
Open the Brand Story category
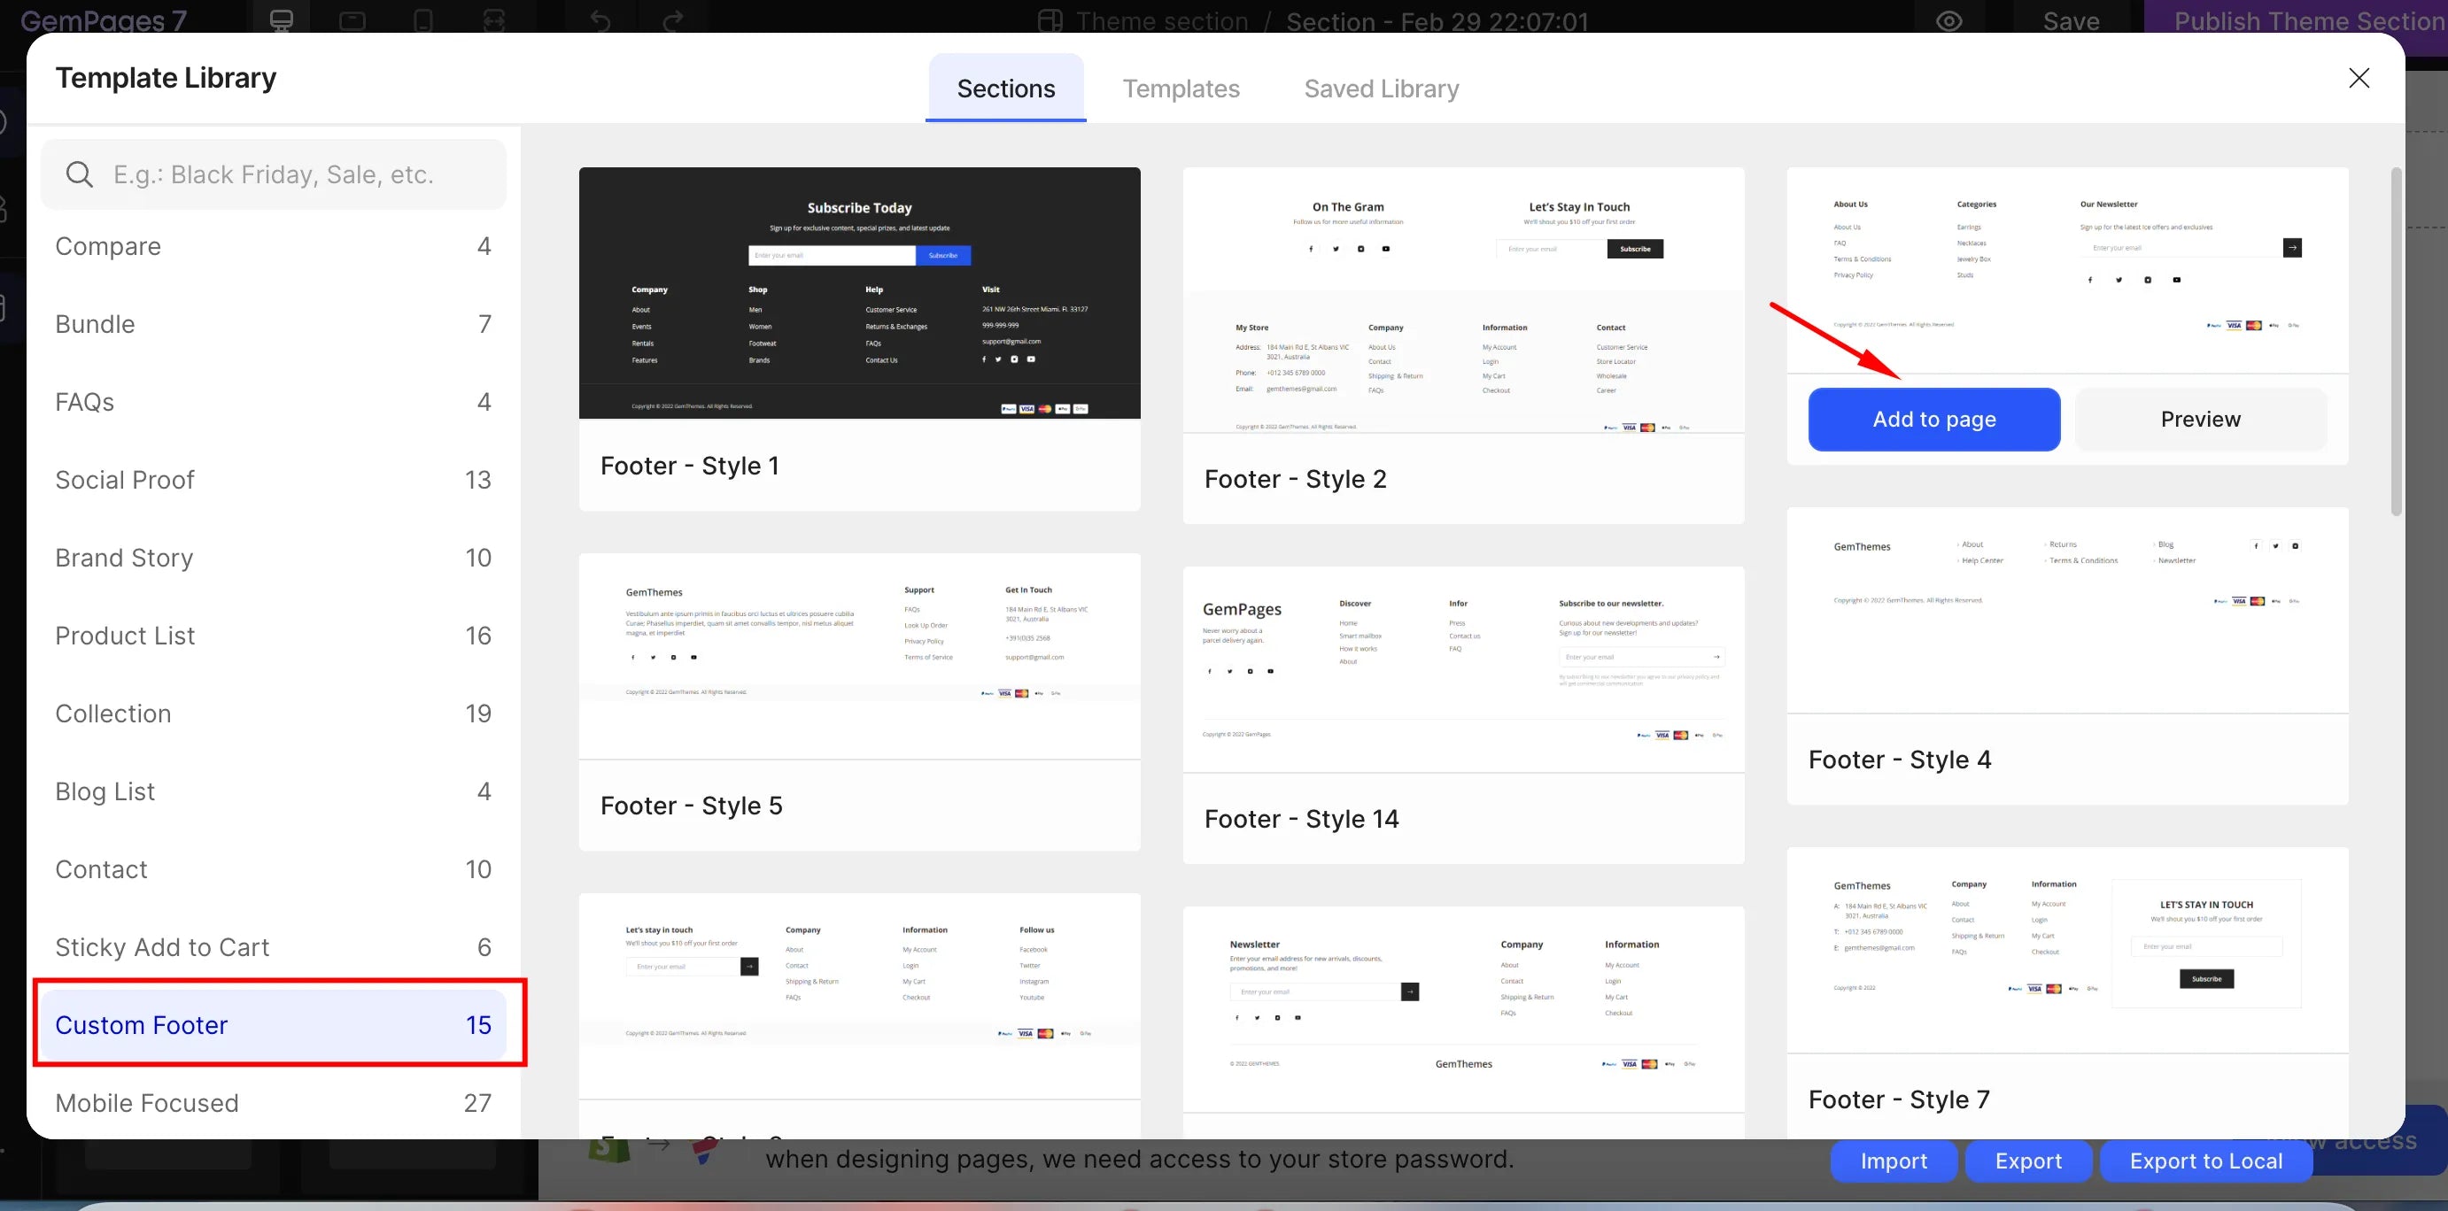pos(274,558)
